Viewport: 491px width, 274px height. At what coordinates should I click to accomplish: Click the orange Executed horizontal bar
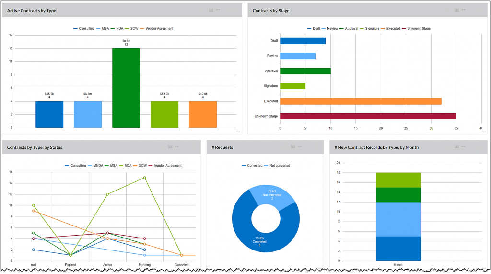(x=360, y=101)
